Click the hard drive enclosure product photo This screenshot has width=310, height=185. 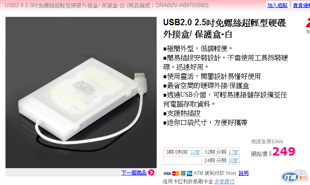click(x=81, y=92)
